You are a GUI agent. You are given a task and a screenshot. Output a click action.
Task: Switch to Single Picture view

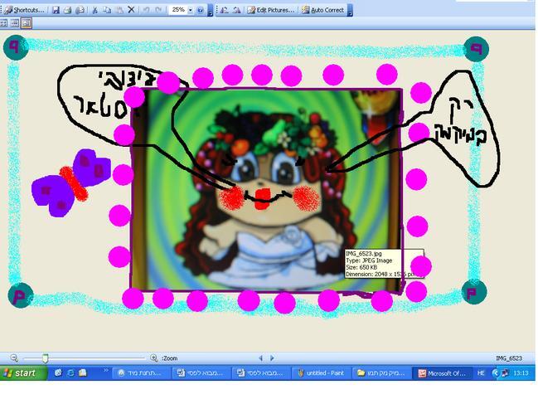point(27,23)
